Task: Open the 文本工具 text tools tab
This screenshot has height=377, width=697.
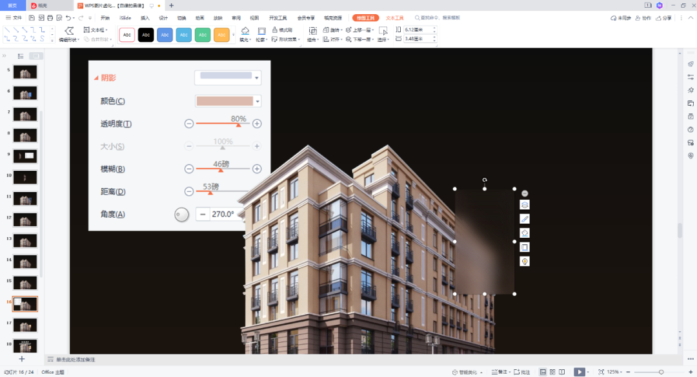Action: [x=394, y=18]
